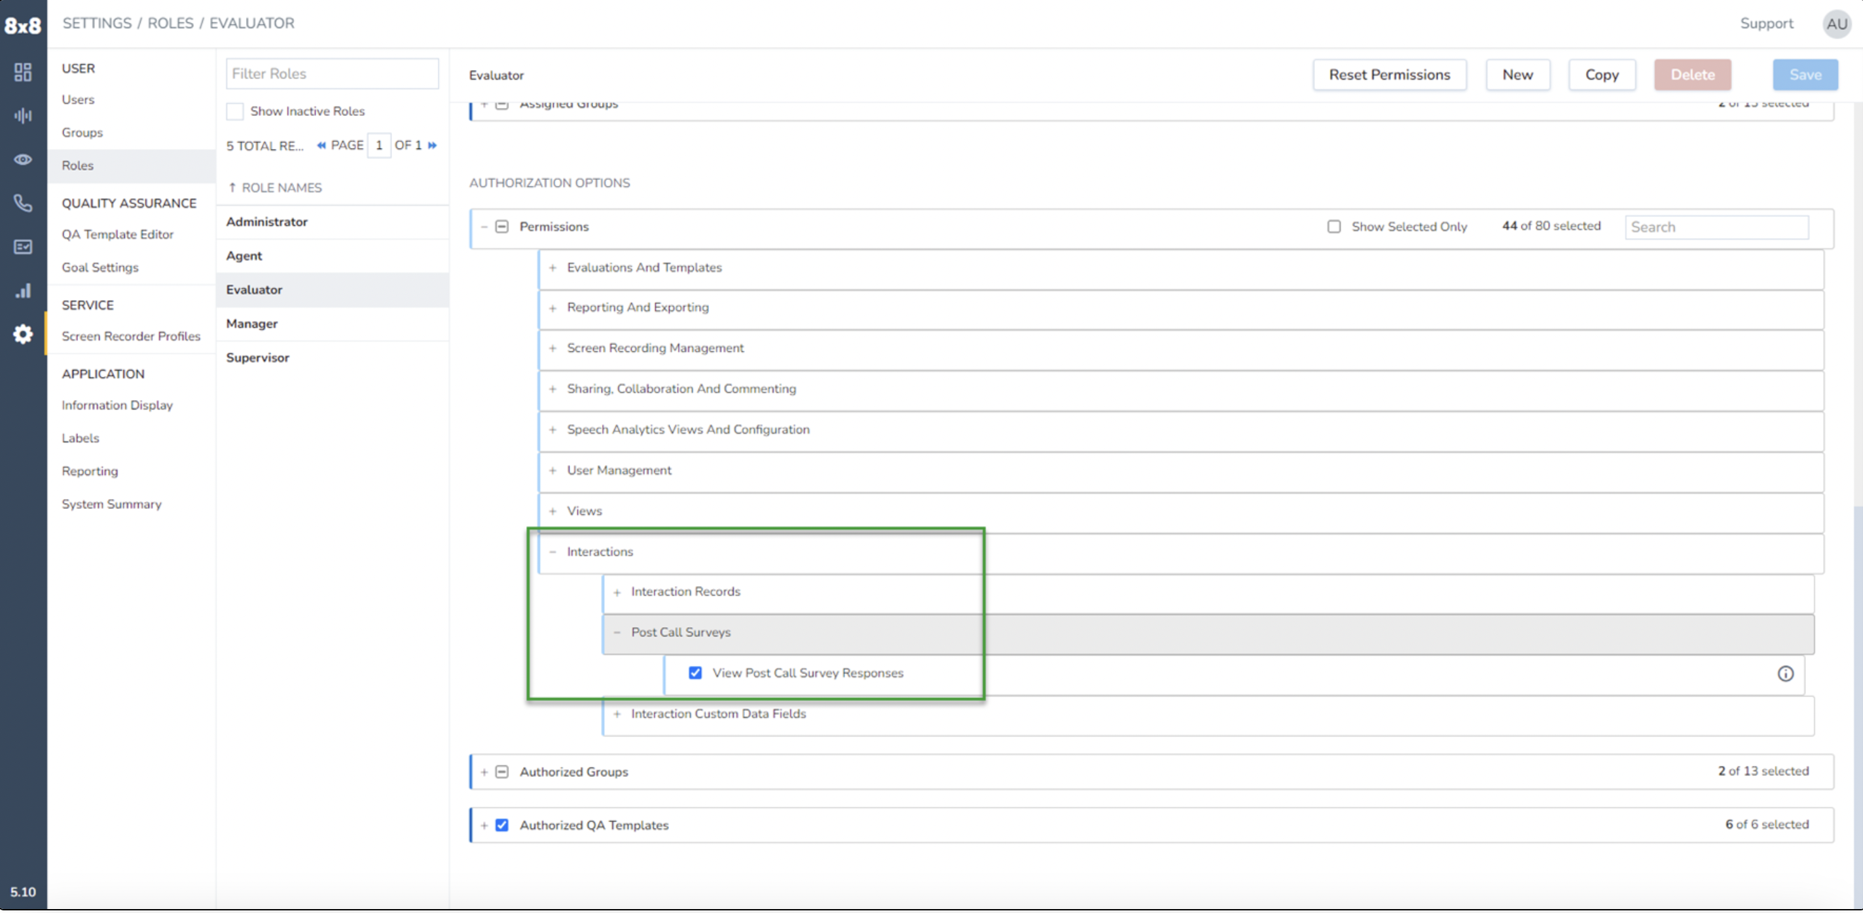Screen dimensions: 1863x913
Task: Expand the Authorized QA Templates section
Action: 484,825
